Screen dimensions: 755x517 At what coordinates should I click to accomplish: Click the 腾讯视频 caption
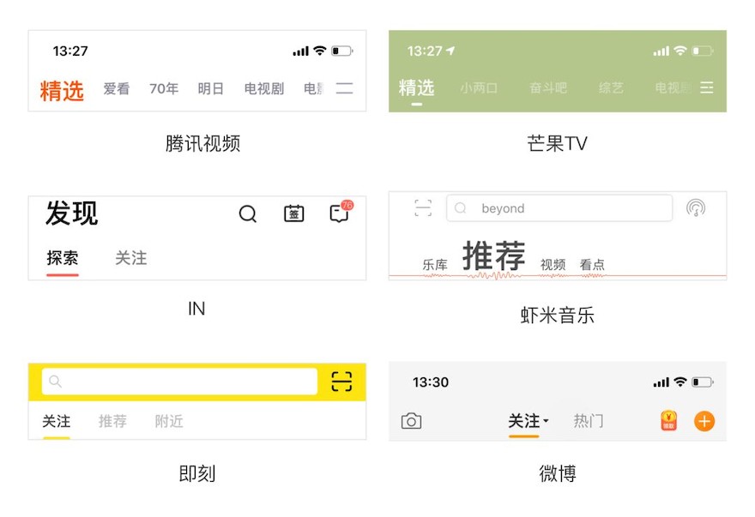pos(202,143)
